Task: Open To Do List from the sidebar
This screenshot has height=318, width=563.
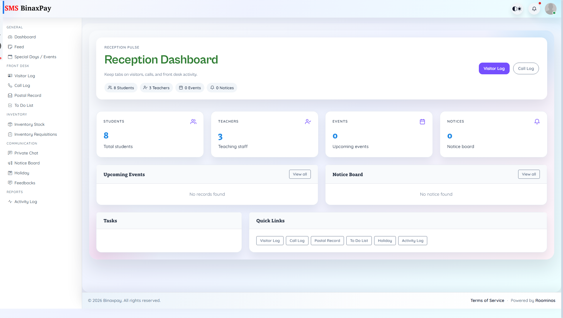Action: pyautogui.click(x=24, y=105)
